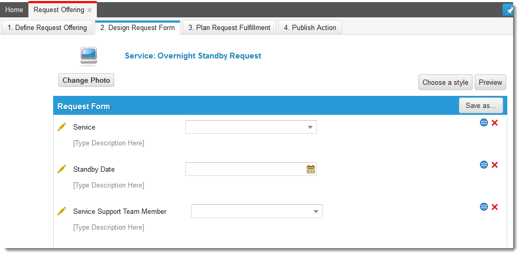This screenshot has height=256, width=521.
Task: Close the Request Offering tab
Action: click(89, 10)
